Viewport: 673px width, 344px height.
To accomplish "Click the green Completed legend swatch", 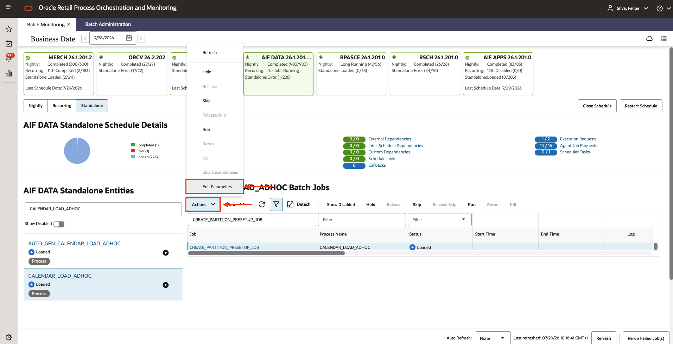I will pyautogui.click(x=133, y=145).
